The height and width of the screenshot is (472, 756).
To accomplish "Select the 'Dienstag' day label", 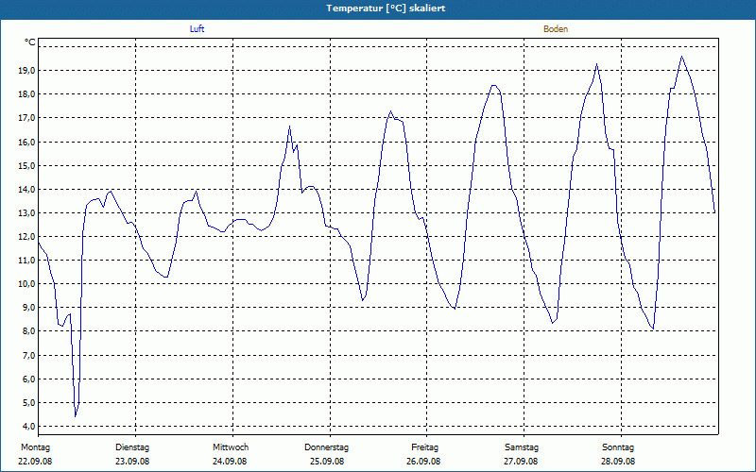I will (132, 447).
